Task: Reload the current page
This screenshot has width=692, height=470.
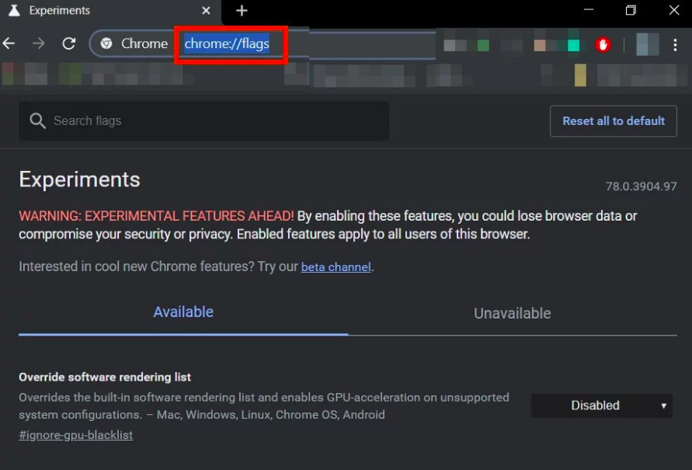Action: [69, 44]
